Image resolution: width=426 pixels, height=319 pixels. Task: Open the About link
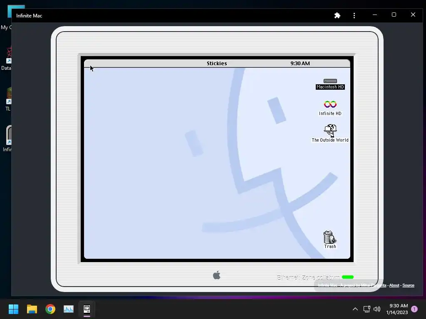point(394,285)
